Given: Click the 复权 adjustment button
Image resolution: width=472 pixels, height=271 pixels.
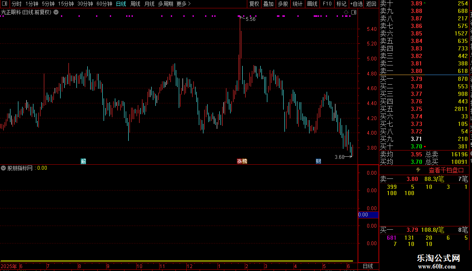Looking at the screenshot, I should pyautogui.click(x=254, y=4).
